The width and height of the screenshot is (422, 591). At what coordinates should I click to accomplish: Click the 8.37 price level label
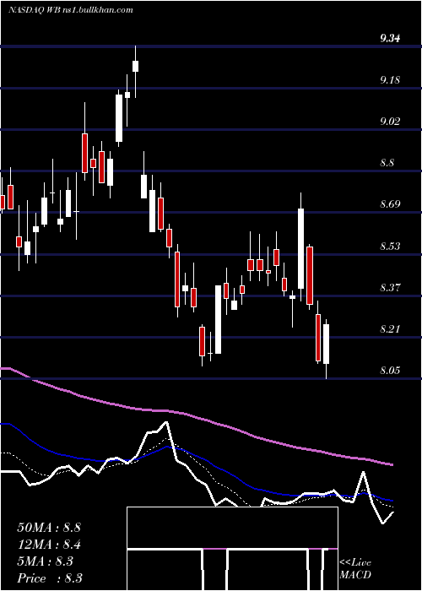pyautogui.click(x=390, y=288)
